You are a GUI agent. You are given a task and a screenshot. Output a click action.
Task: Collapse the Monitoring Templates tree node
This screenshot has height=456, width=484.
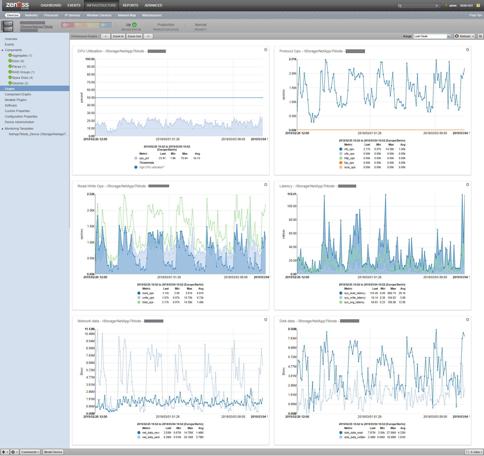3,129
